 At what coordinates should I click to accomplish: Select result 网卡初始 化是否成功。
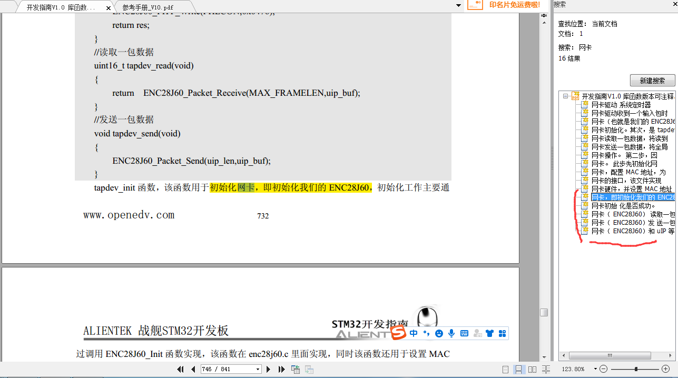pyautogui.click(x=623, y=206)
